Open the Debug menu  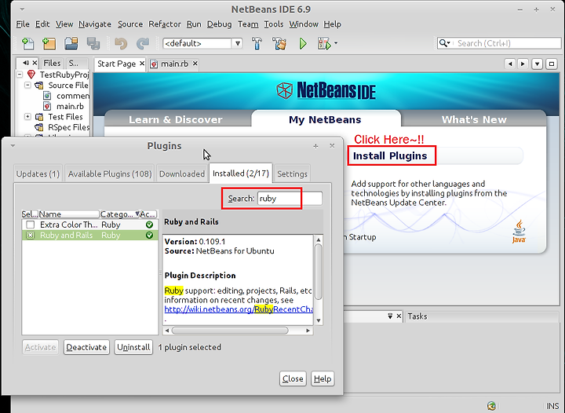click(x=219, y=24)
